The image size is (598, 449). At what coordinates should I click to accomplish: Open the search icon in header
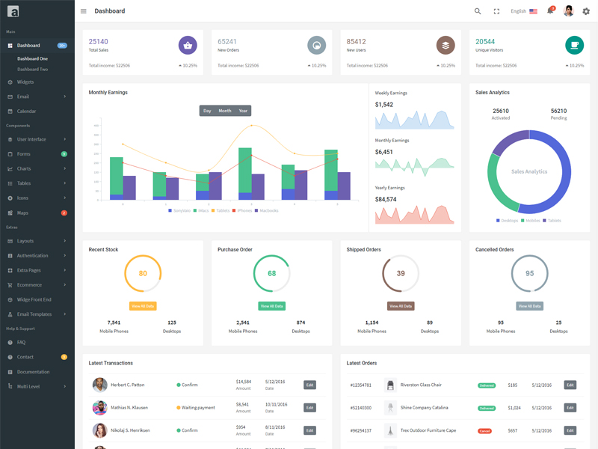point(478,11)
